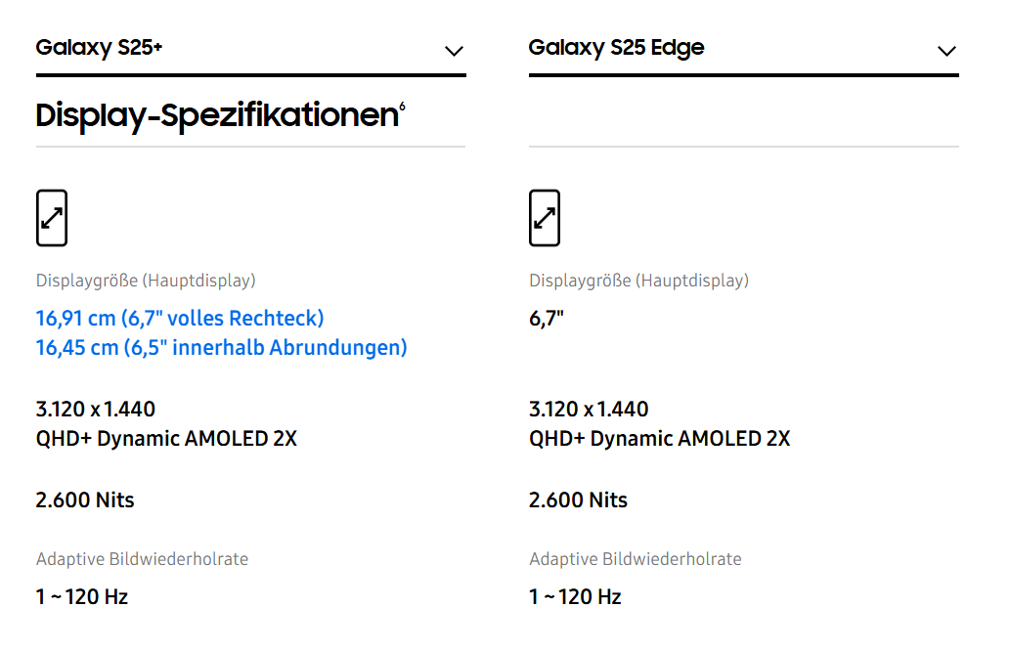
Task: Click QHD+ Dynamic AMOLED 2X under S25 Edge
Action: coord(659,438)
